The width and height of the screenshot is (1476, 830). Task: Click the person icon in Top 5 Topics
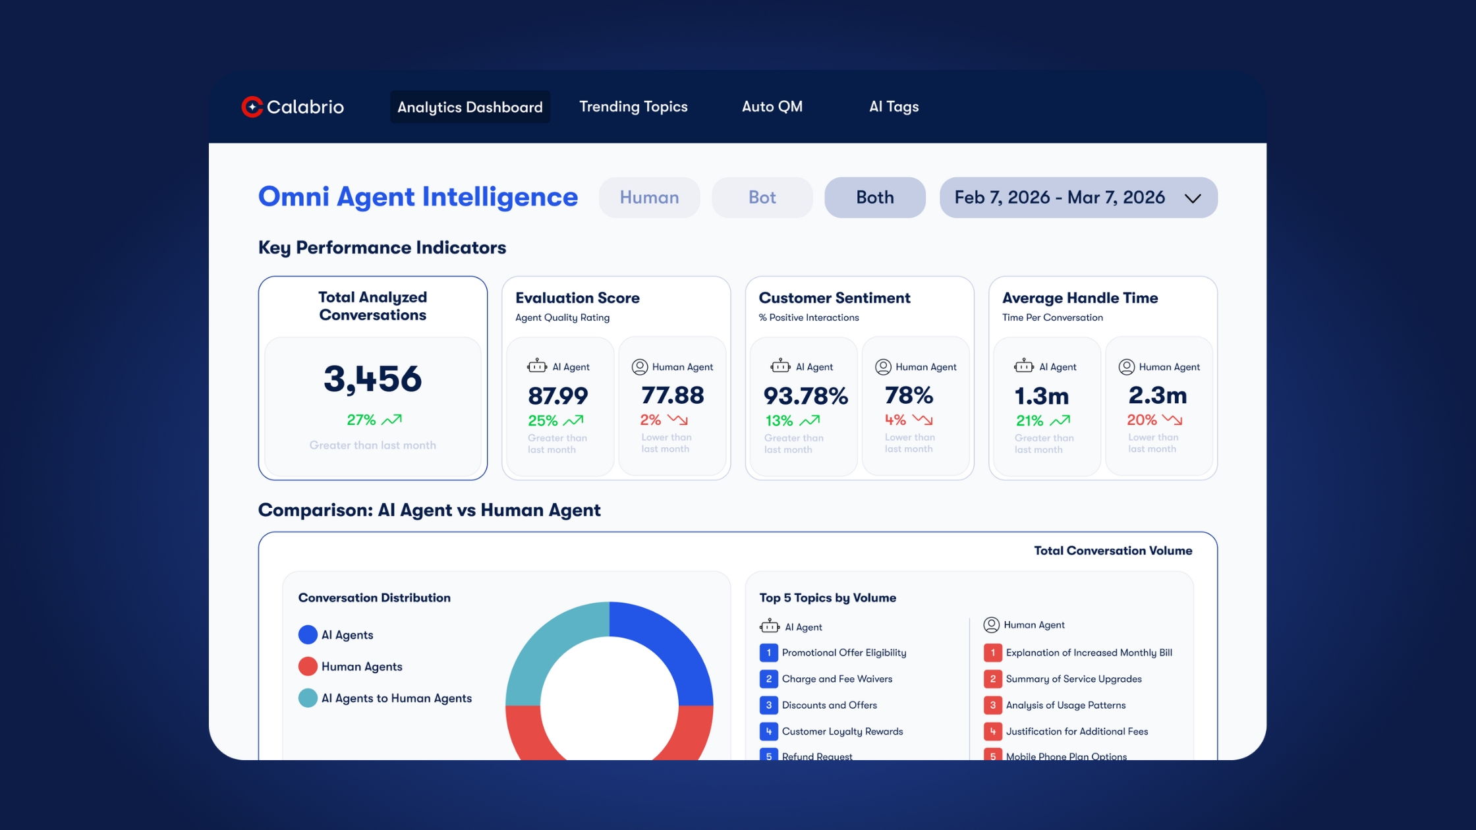coord(991,624)
